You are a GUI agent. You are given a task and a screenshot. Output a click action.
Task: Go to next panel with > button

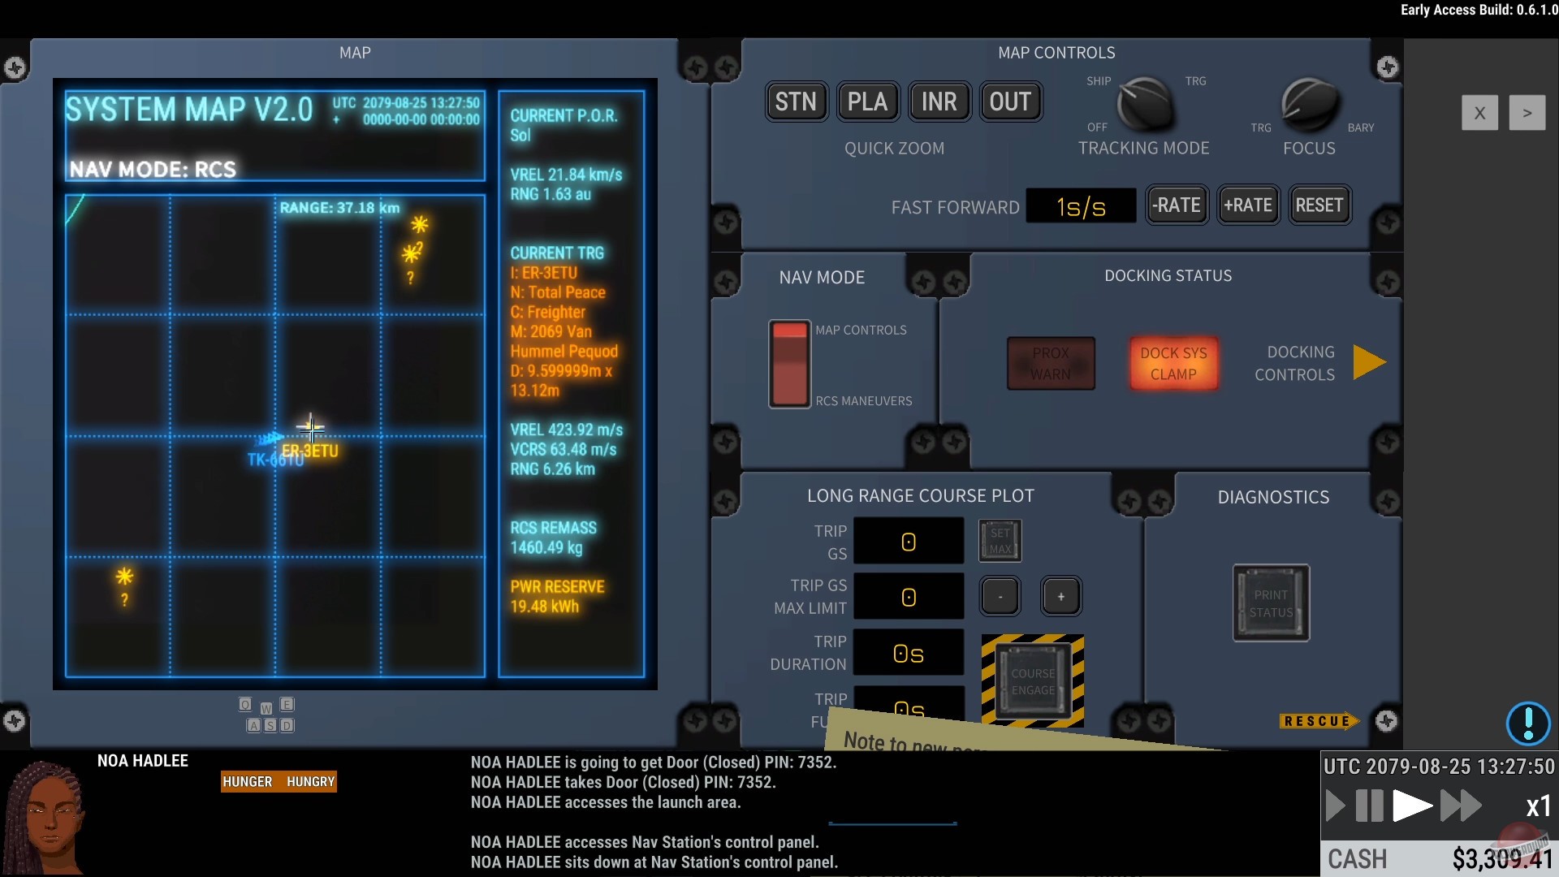pyautogui.click(x=1527, y=113)
